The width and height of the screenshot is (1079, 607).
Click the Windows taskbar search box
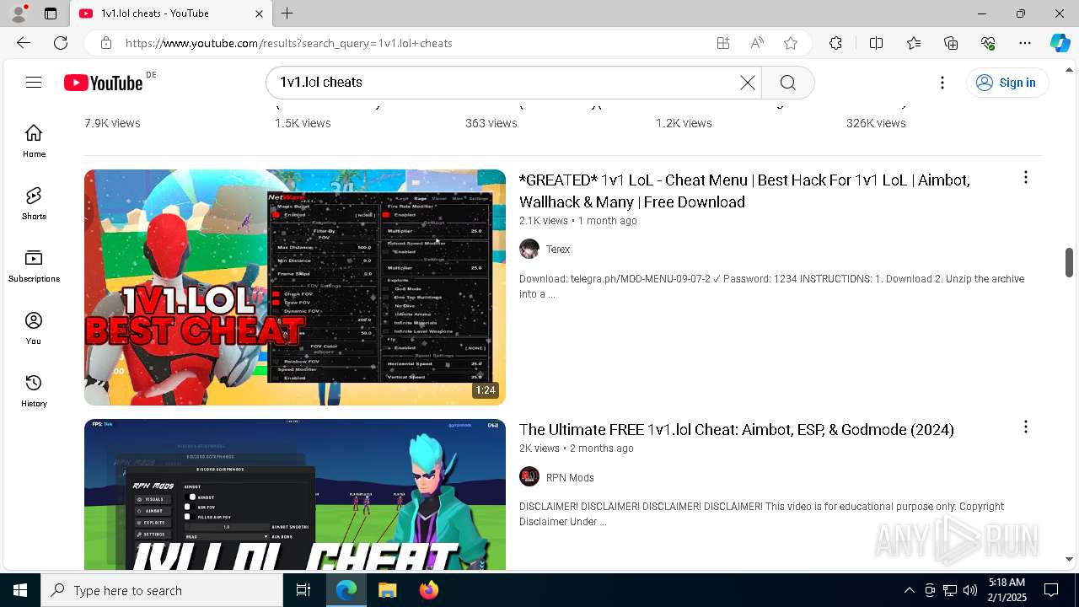point(162,590)
